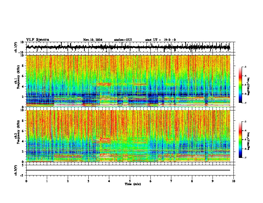Click the "2" tick on ch.1 frequency axis
Viewport: 263px width, 203px height.
pyautogui.click(x=23, y=97)
